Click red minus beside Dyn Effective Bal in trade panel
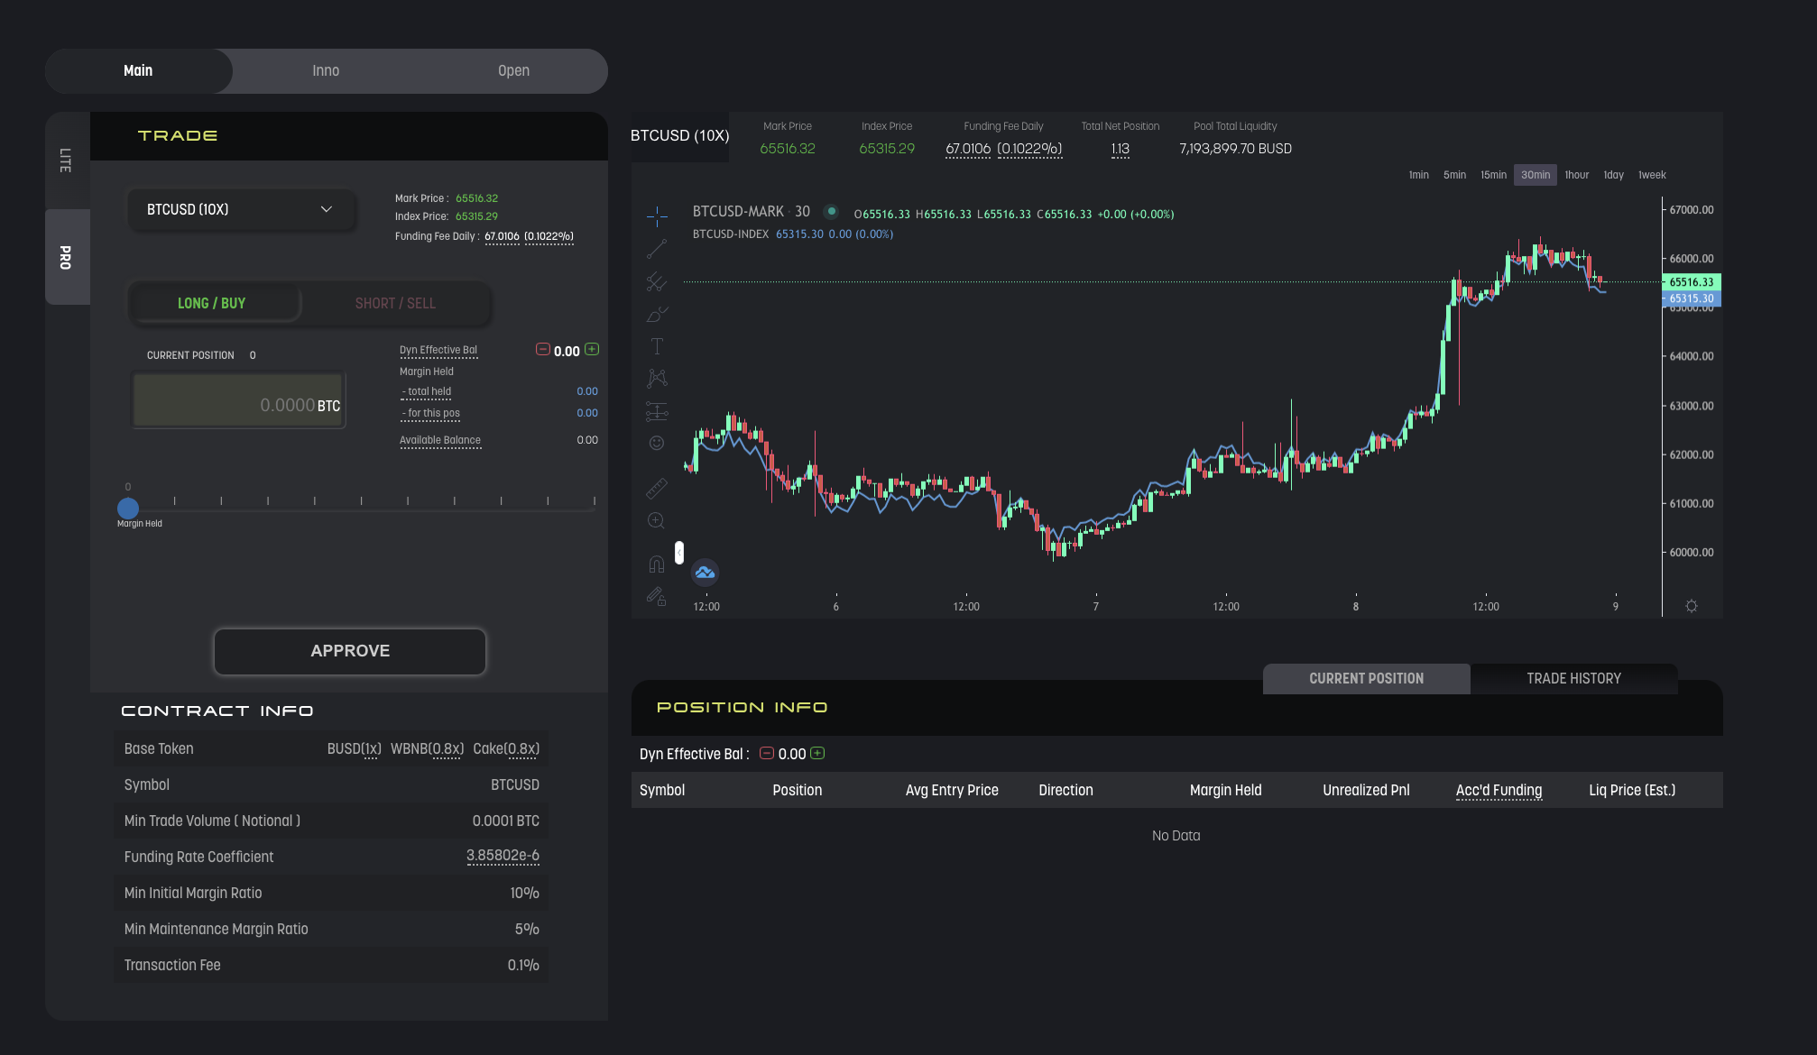The image size is (1817, 1055). 543,349
